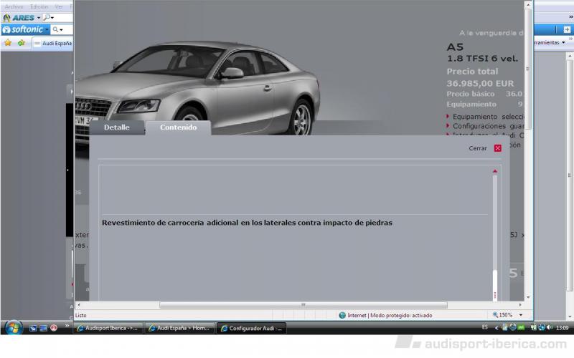Image resolution: width=574 pixels, height=358 pixels.
Task: Click the ARES toolbar logo
Action: click(19, 17)
